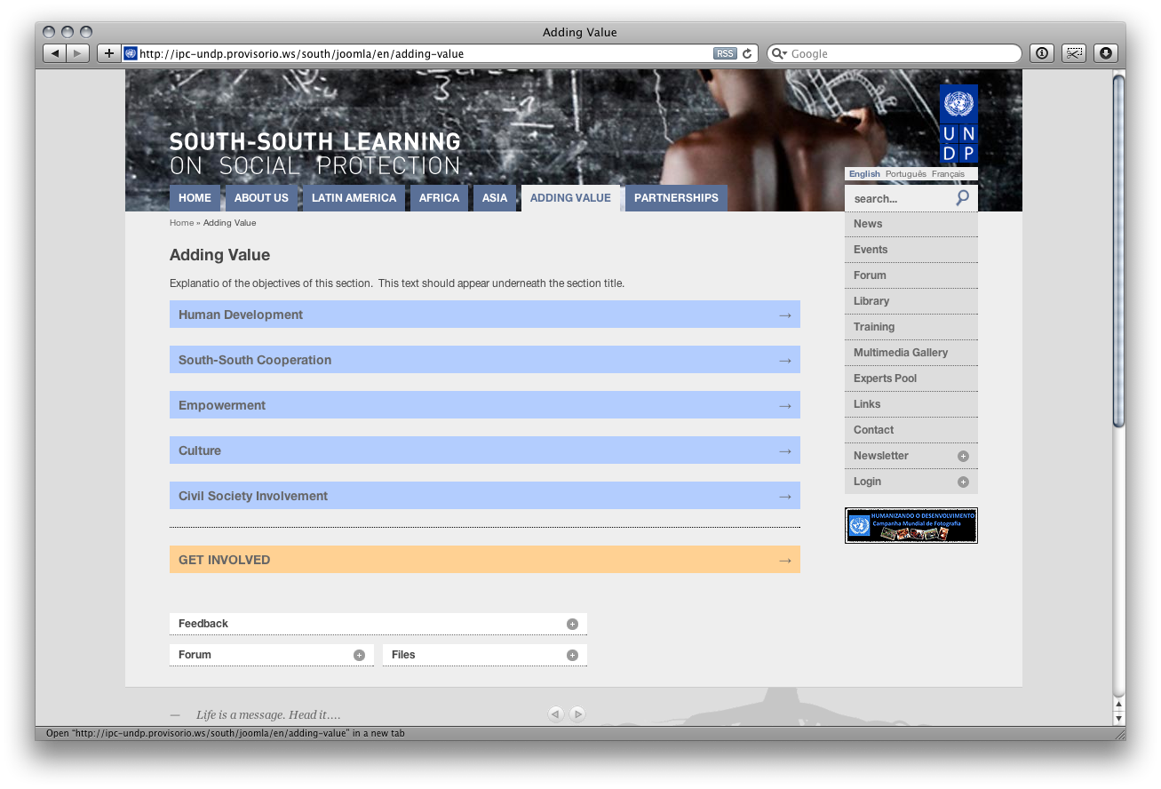Image resolution: width=1161 pixels, height=789 pixels.
Task: Open Training in the sidebar
Action: point(911,327)
